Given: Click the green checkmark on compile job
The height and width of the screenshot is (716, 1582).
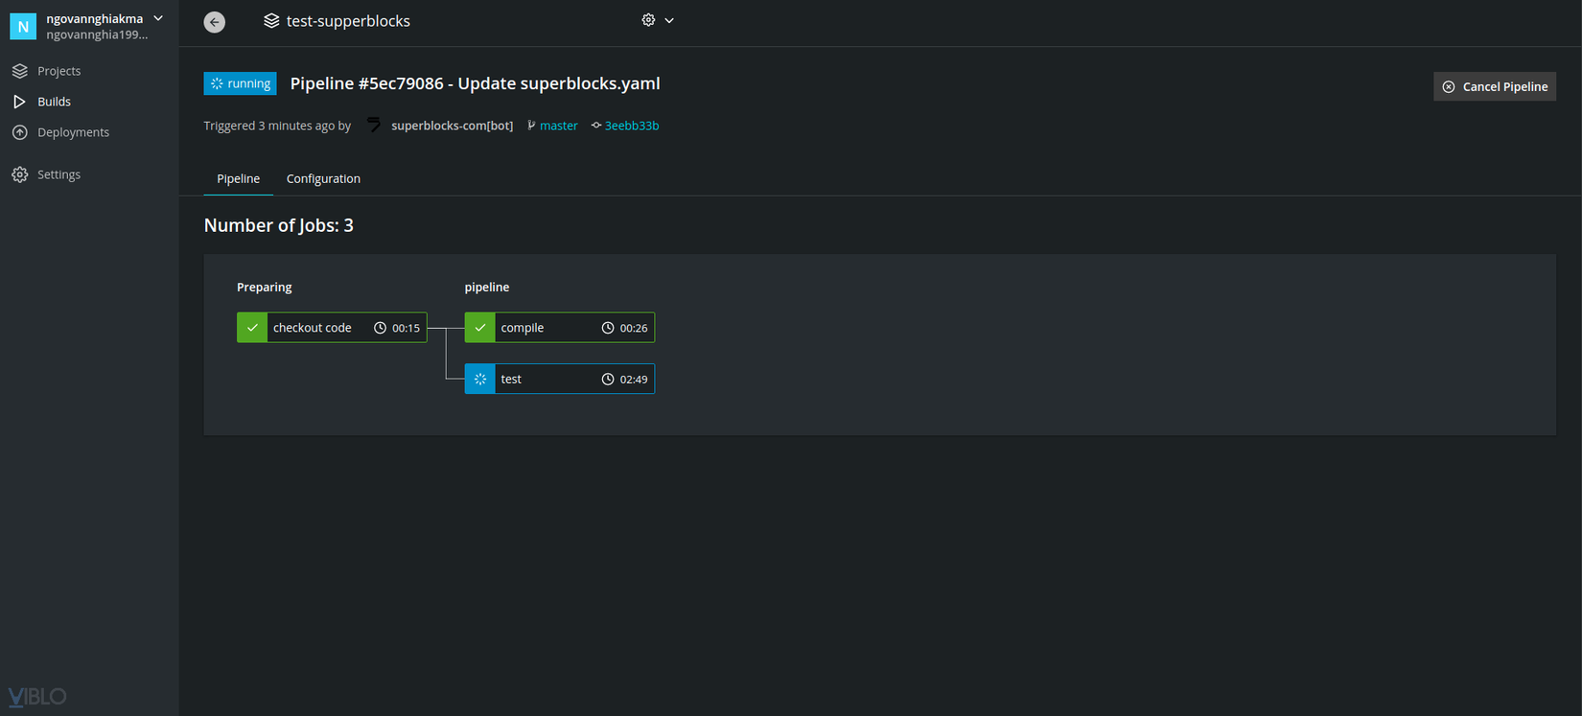Looking at the screenshot, I should [x=480, y=328].
